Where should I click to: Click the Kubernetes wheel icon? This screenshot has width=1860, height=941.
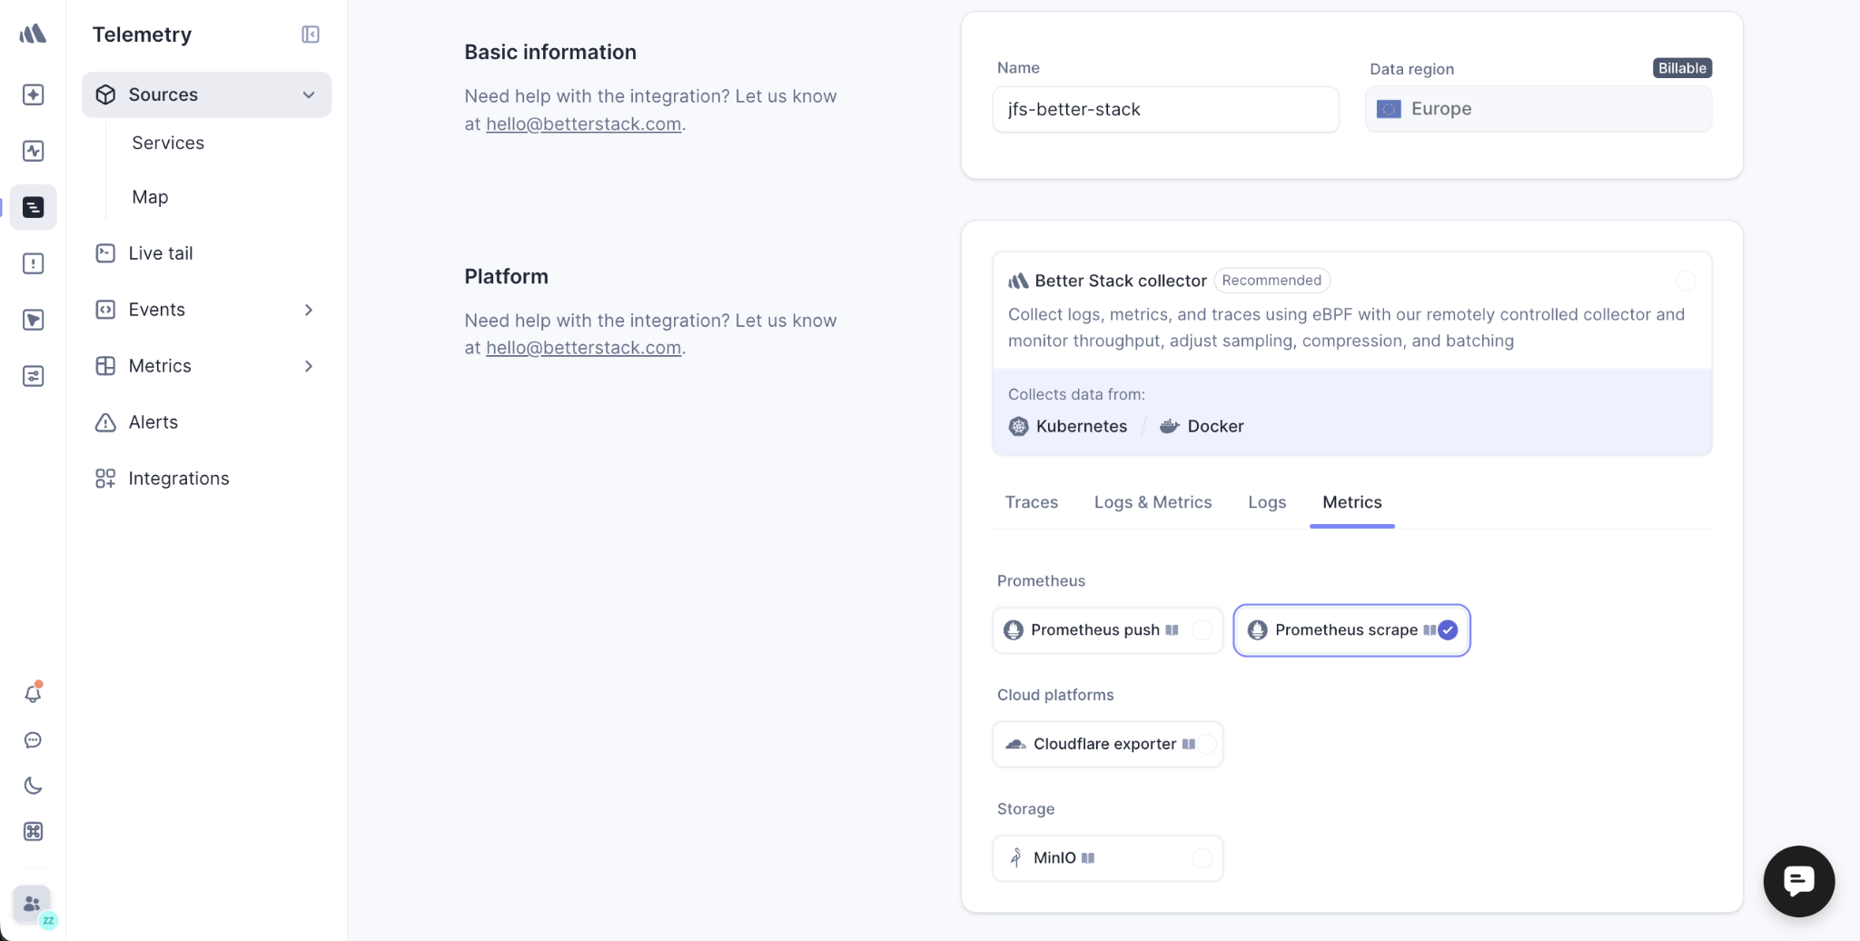click(x=1019, y=426)
